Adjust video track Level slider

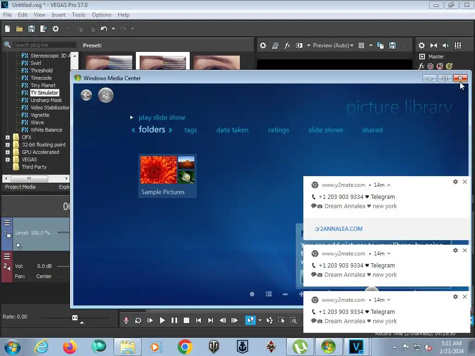point(64,233)
